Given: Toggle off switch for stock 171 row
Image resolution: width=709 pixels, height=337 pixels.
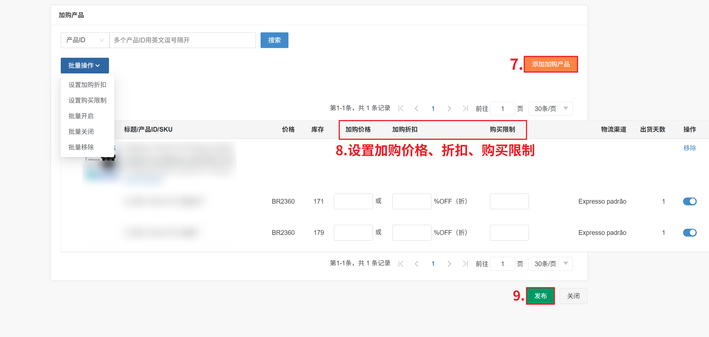Looking at the screenshot, I should [689, 201].
